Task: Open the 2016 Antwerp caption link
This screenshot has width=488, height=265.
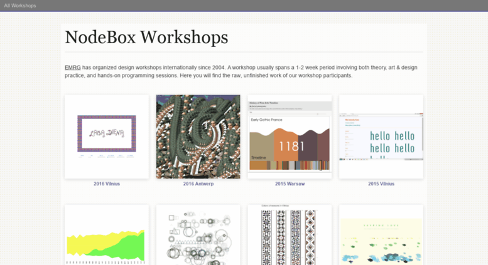Action: point(198,184)
